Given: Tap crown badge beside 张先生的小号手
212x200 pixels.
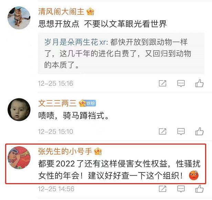Looking at the screenshot, I should pyautogui.click(x=98, y=151).
